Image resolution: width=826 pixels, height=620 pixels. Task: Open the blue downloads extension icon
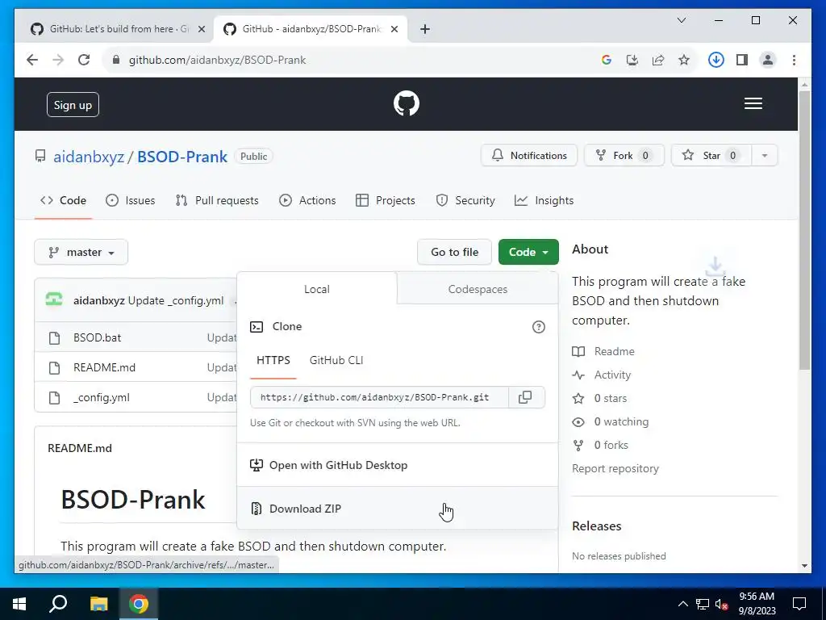click(x=716, y=60)
